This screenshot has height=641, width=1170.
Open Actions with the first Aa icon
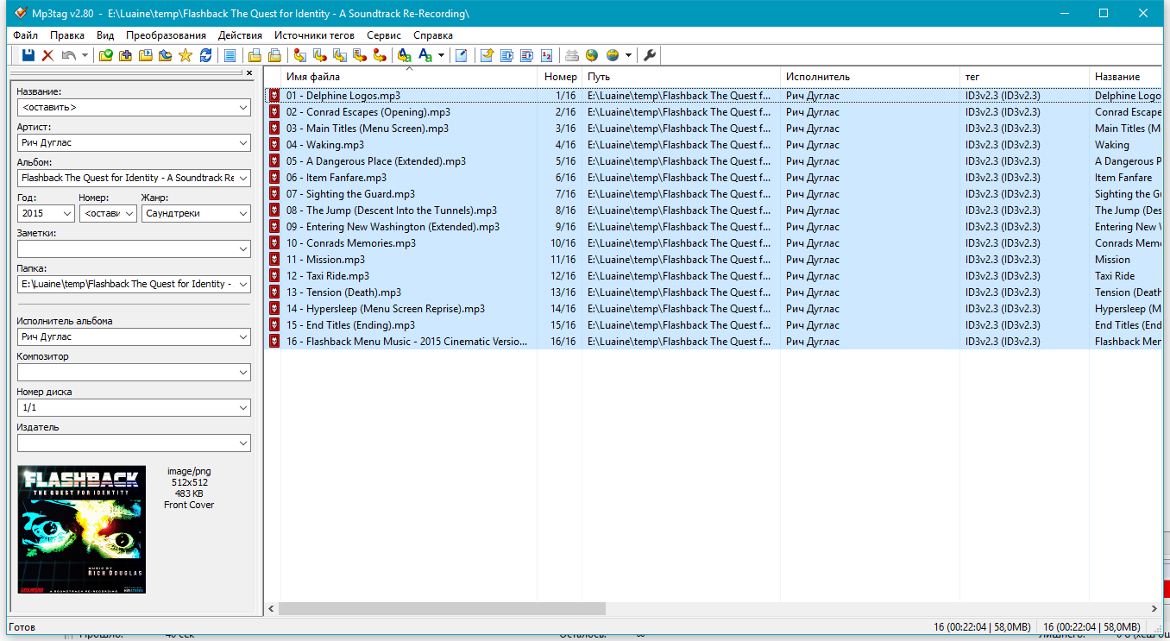404,55
